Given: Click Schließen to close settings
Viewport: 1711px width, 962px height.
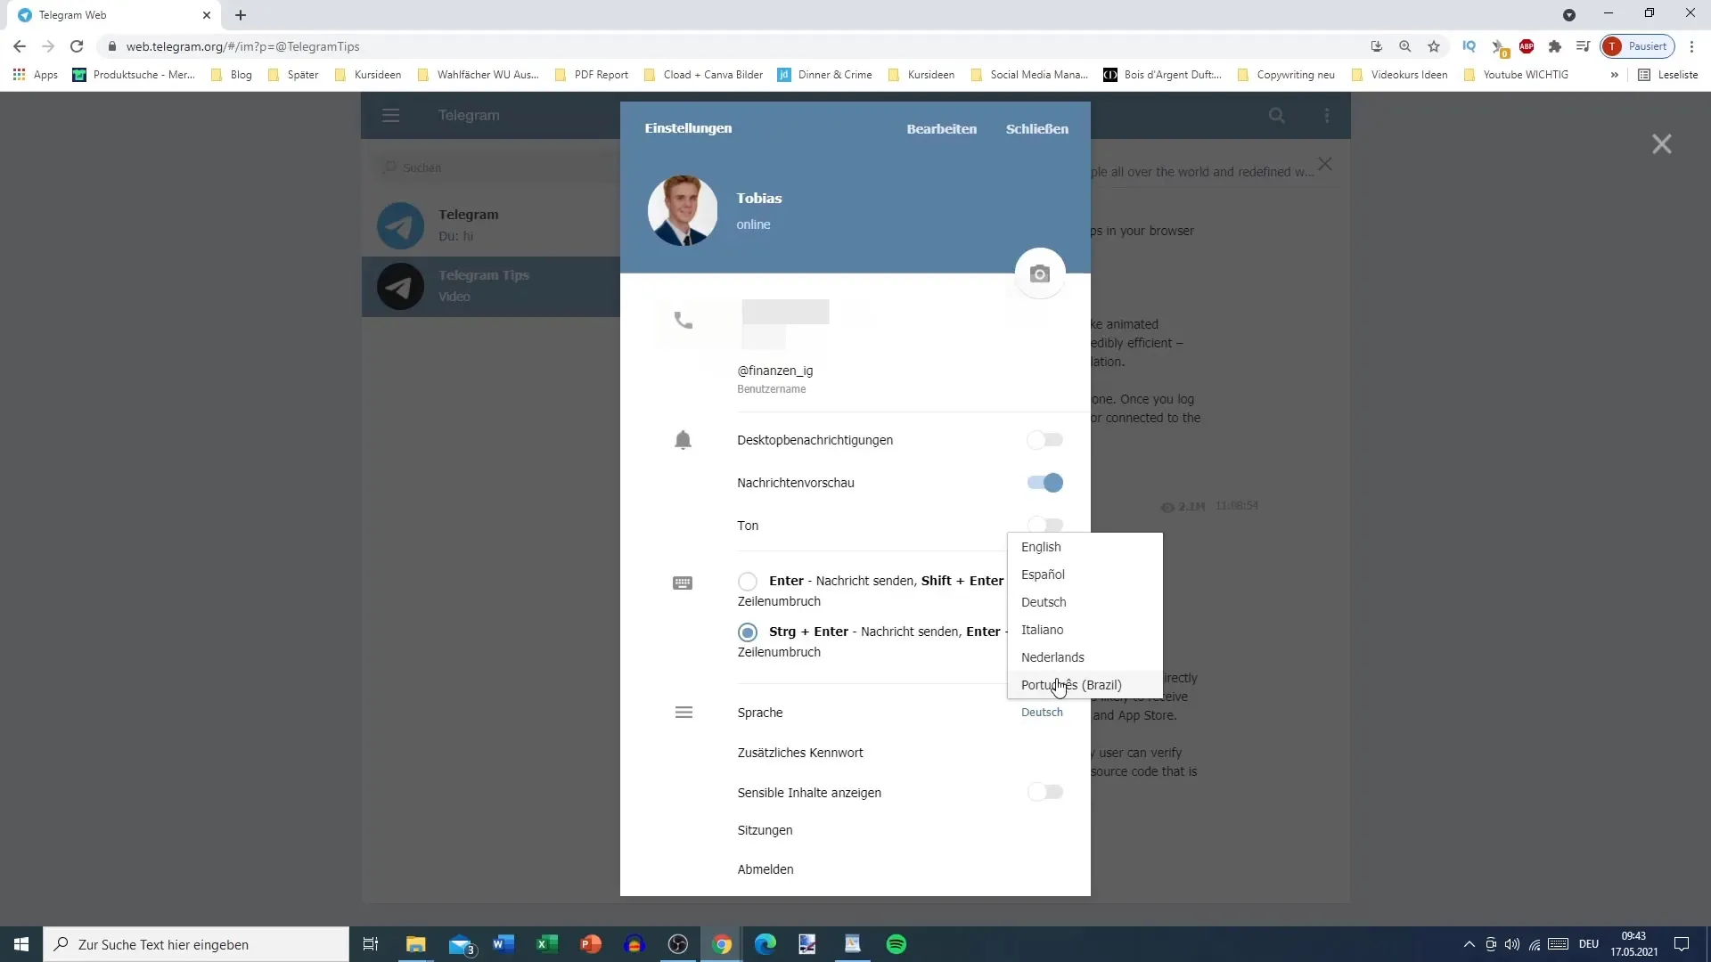Looking at the screenshot, I should tap(1036, 129).
